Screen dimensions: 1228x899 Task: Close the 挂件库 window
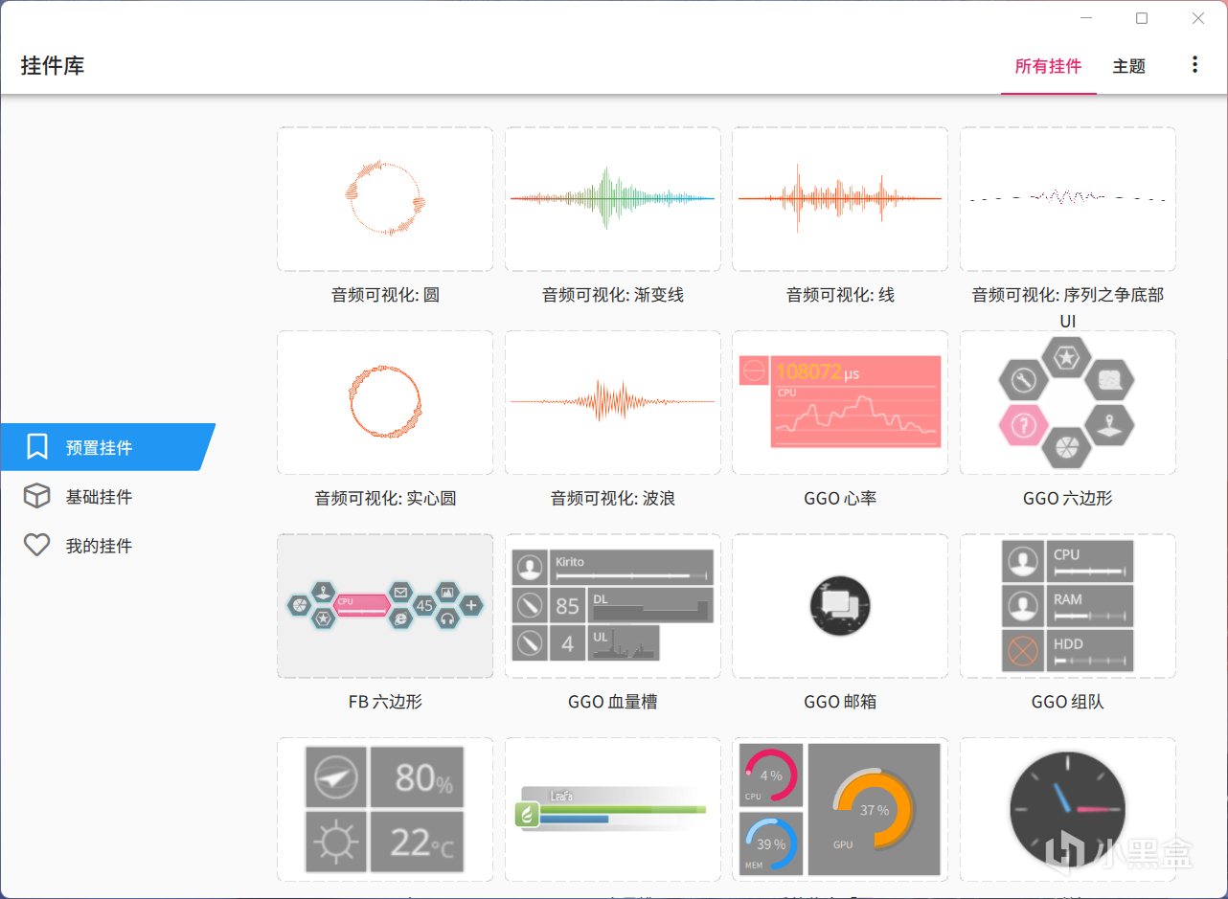[x=1198, y=18]
